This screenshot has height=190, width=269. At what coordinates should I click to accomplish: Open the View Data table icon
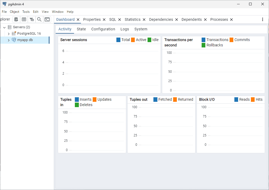coord(24,19)
